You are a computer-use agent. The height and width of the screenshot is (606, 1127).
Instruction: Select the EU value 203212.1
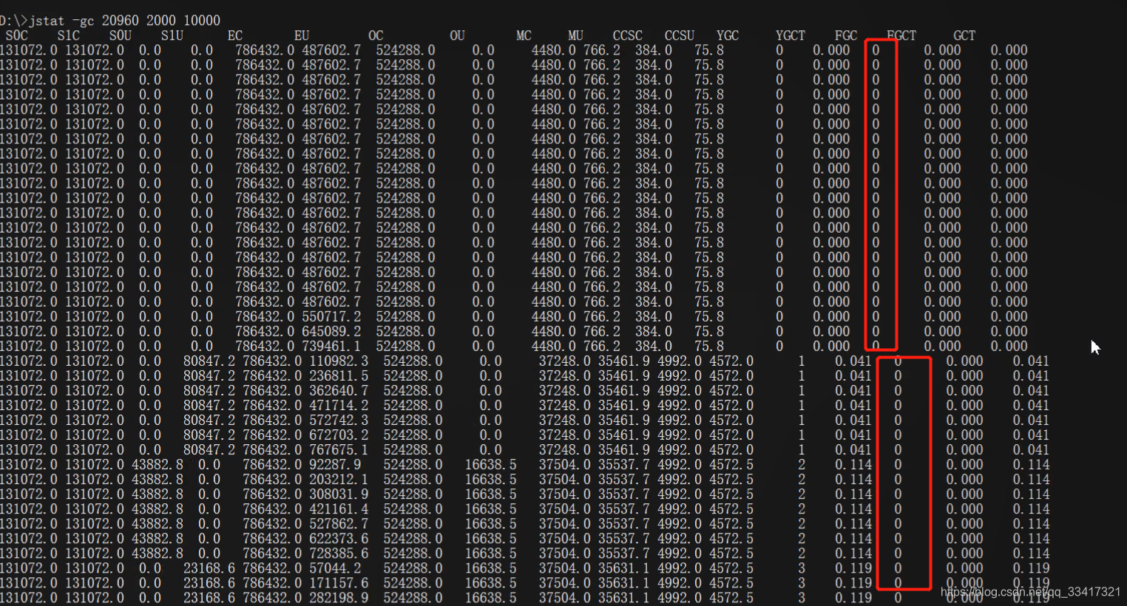point(339,479)
